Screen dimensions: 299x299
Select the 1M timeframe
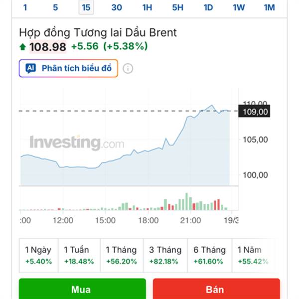(270, 7)
